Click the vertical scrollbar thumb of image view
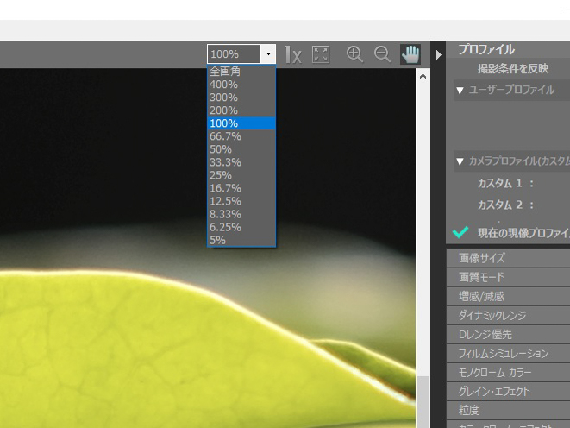Viewport: 570px width, 428px height. [423, 402]
